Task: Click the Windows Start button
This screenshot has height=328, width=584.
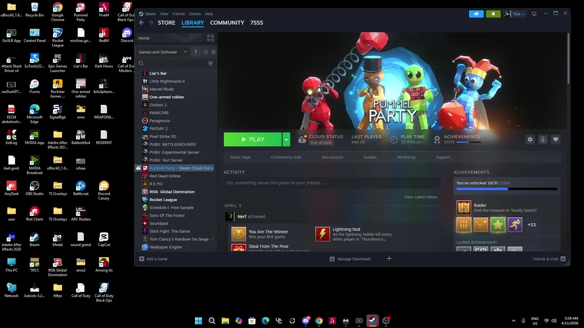Action: pyautogui.click(x=198, y=321)
